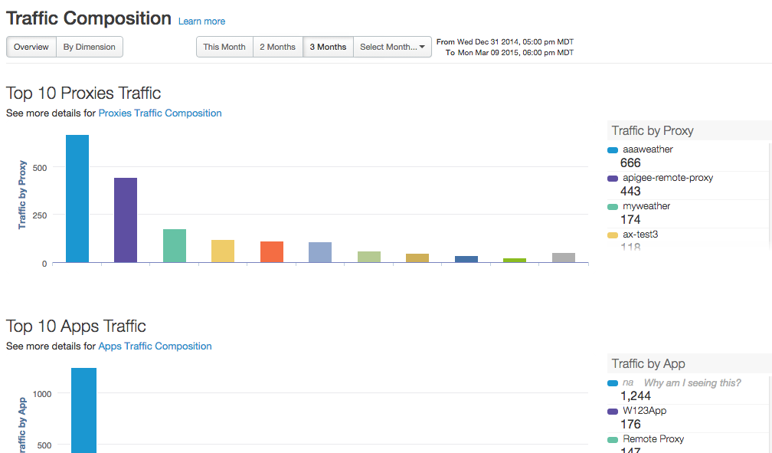Open Proxies Traffic Composition details link
This screenshot has width=772, height=453.
click(x=160, y=113)
